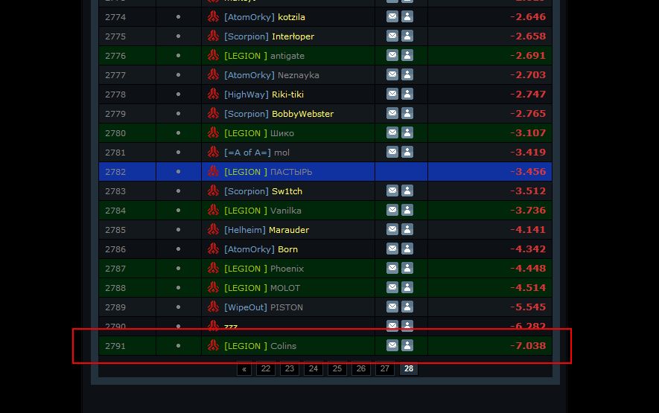Go to page 26

361,368
